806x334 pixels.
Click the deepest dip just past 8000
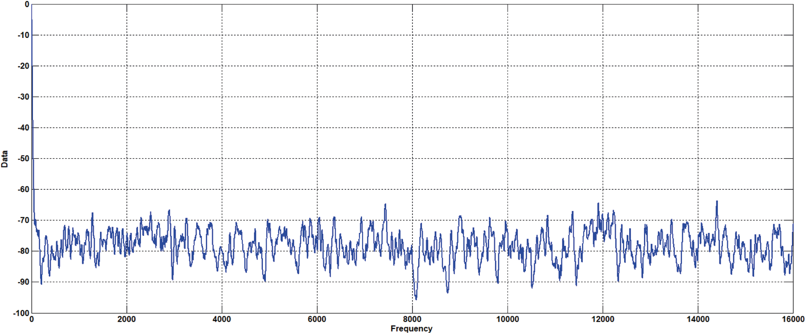tap(416, 299)
